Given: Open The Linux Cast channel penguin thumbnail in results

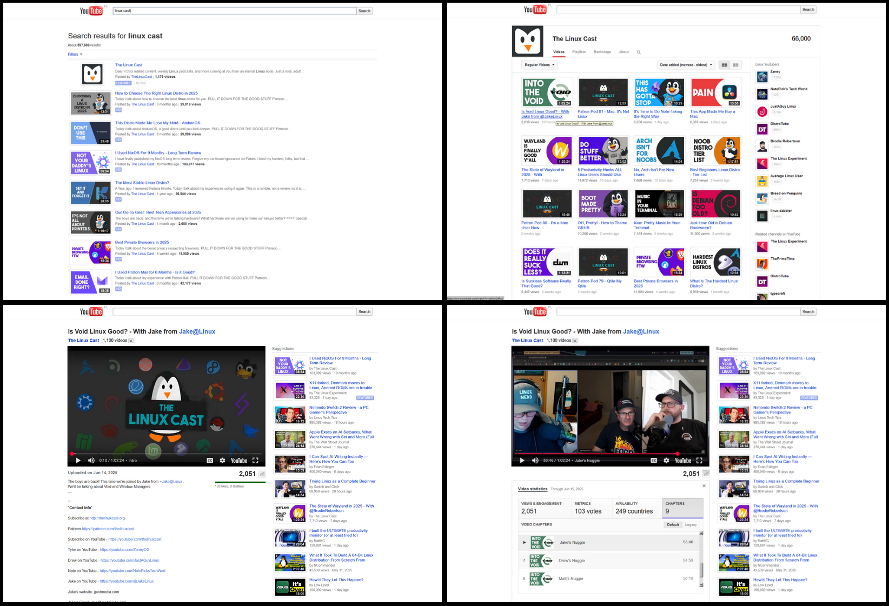Looking at the screenshot, I should [x=92, y=74].
